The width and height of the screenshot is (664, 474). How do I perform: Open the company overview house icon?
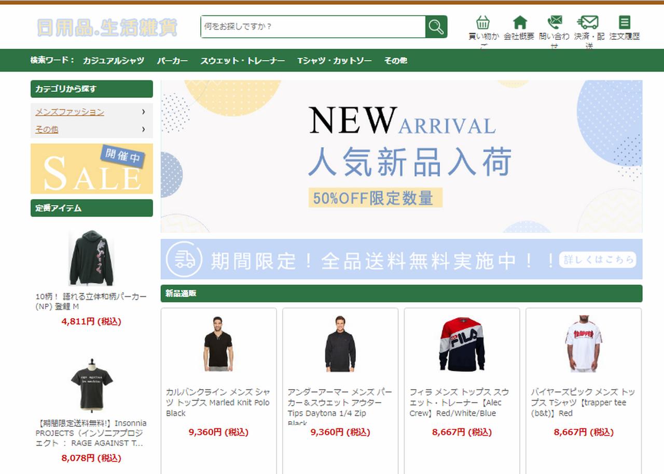tap(519, 22)
